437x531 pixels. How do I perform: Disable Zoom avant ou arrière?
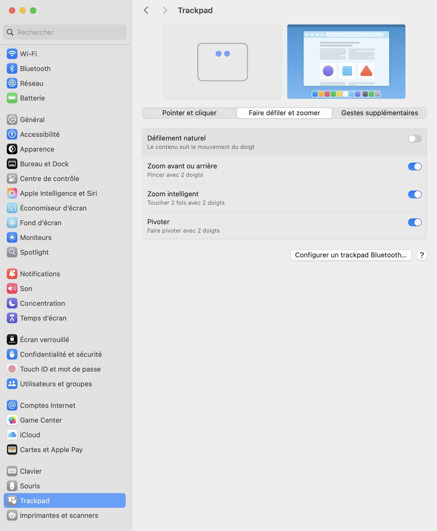click(415, 167)
